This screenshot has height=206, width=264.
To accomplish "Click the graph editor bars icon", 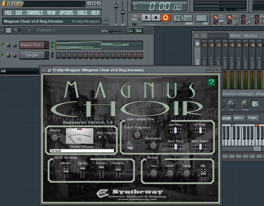I will click(x=130, y=31).
